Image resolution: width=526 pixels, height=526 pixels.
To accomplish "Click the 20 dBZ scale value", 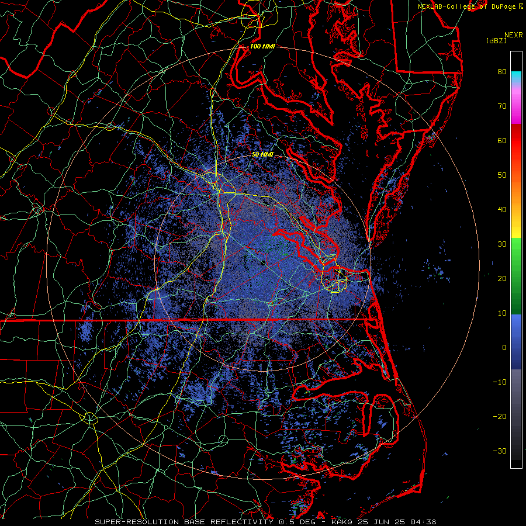I will [x=502, y=278].
